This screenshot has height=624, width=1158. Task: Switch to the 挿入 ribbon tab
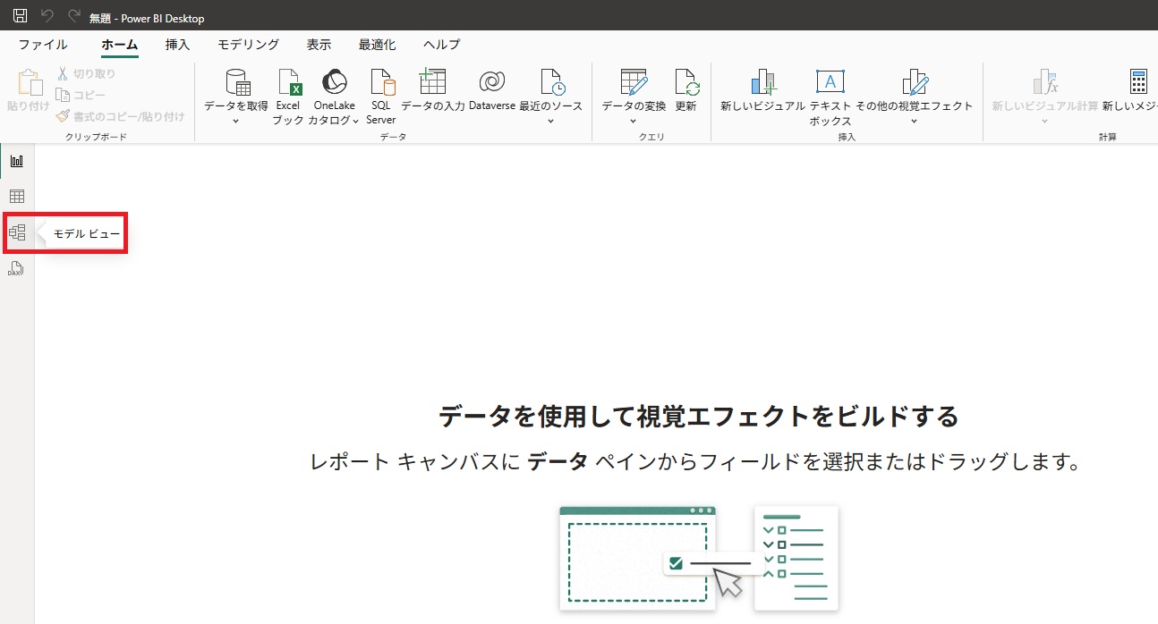(x=177, y=45)
